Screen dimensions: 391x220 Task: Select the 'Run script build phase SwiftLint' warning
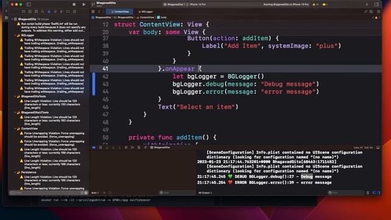pyautogui.click(x=51, y=27)
